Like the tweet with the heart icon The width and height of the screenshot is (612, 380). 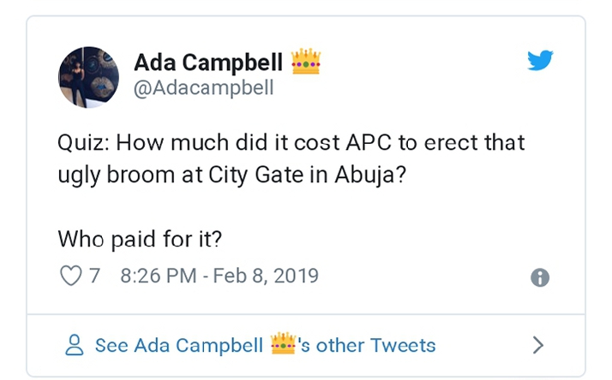[x=72, y=276]
